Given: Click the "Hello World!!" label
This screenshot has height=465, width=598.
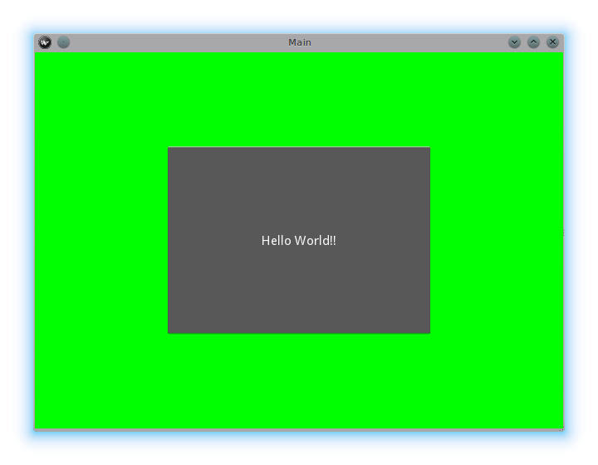Looking at the screenshot, I should pos(299,241).
